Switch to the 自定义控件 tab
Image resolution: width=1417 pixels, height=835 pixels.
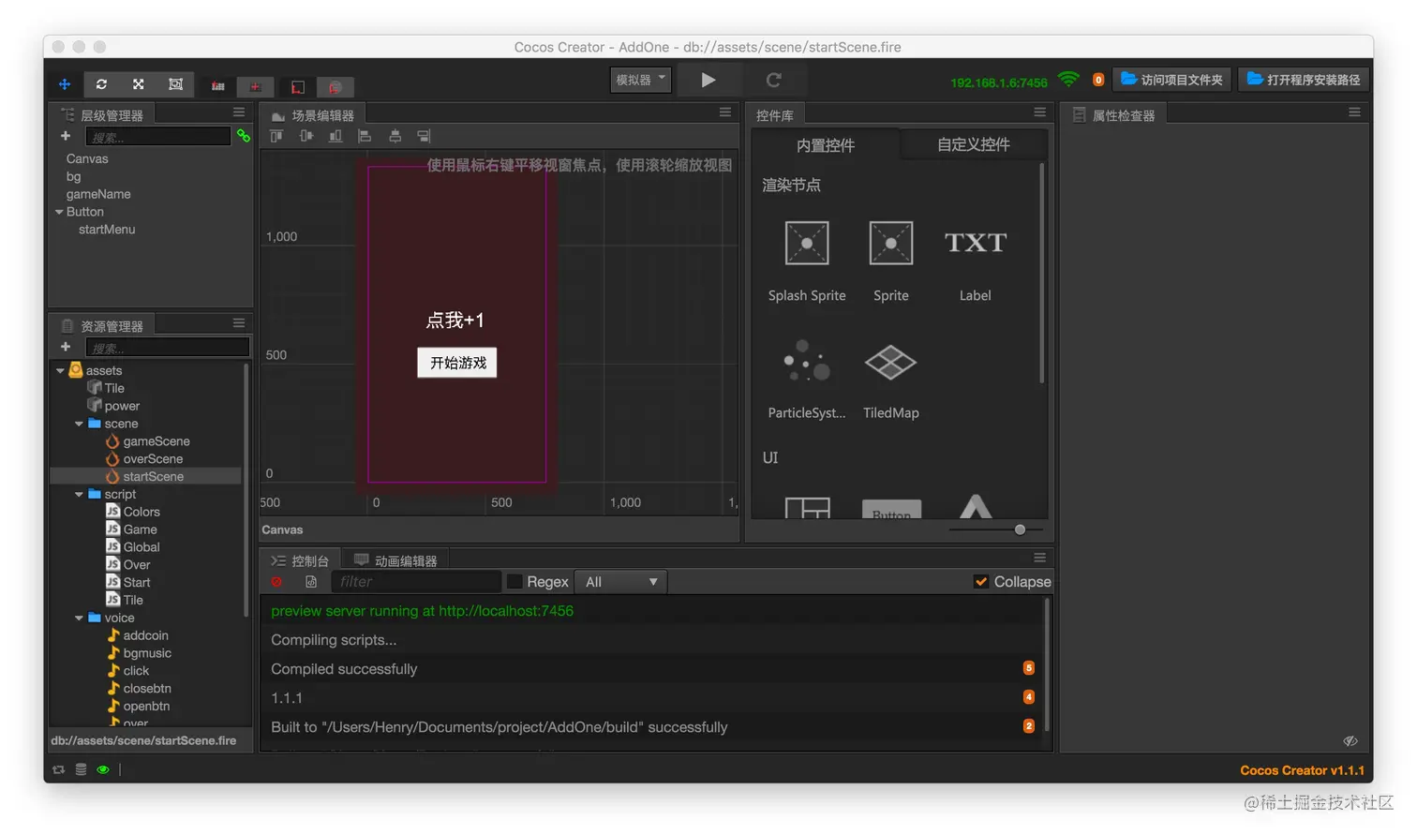click(973, 144)
